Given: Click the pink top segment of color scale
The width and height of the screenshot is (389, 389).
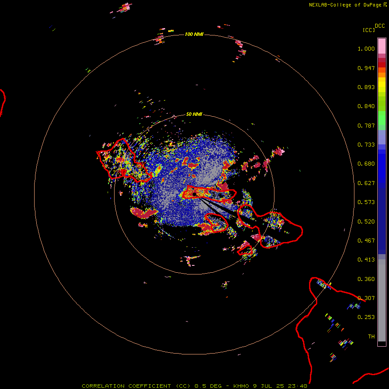Looking at the screenshot, I should pyautogui.click(x=382, y=46).
